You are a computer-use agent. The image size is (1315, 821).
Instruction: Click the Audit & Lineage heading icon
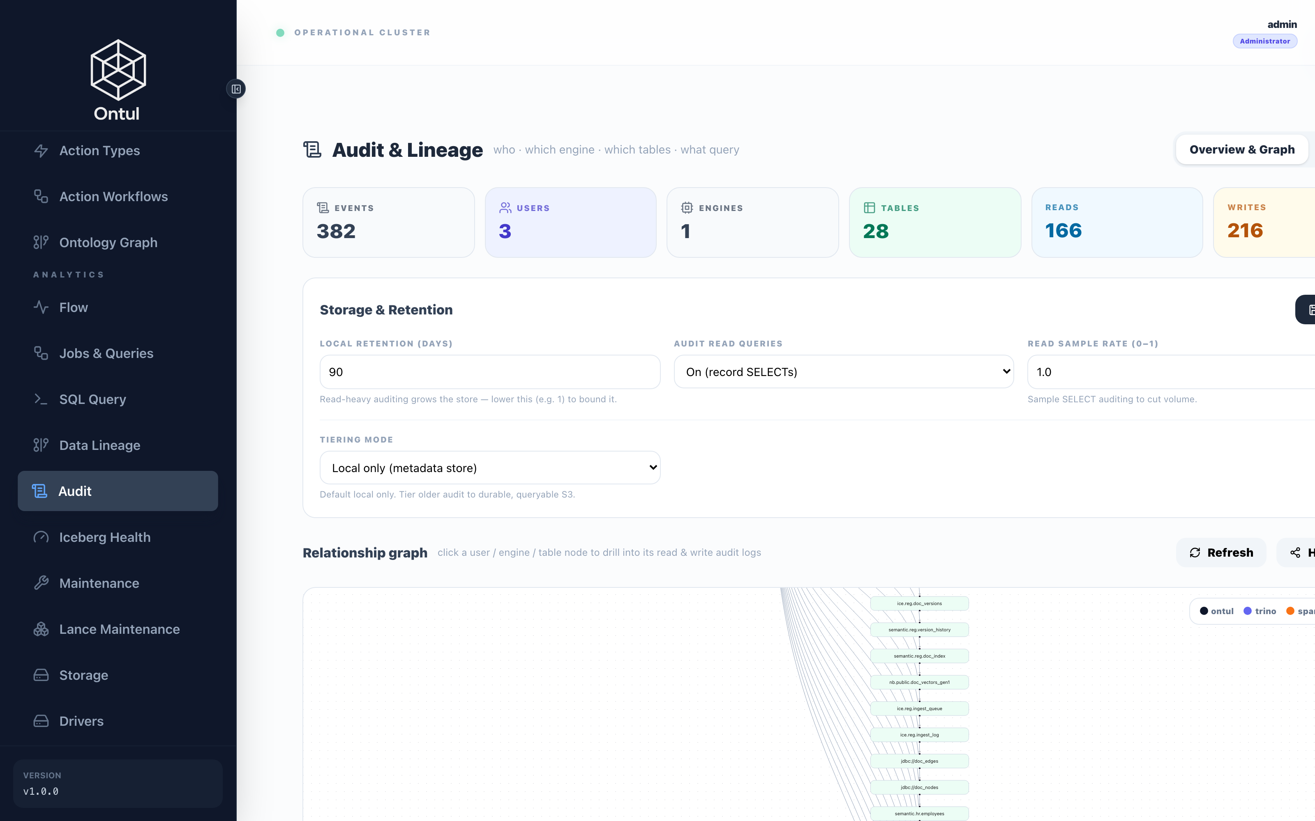tap(312, 149)
